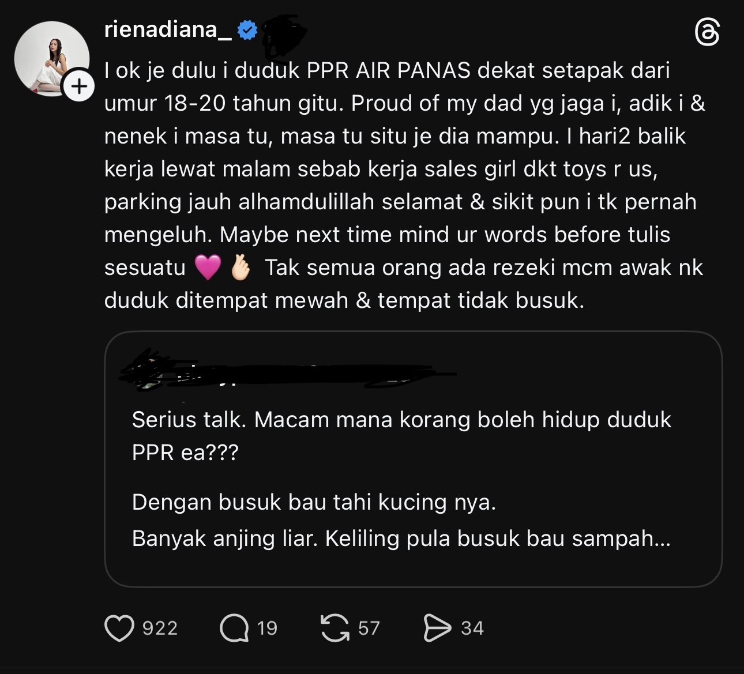This screenshot has height=674, width=744.
Task: Click the redacted quoted author name
Action: (x=288, y=372)
